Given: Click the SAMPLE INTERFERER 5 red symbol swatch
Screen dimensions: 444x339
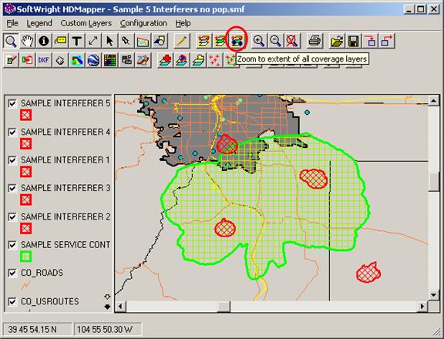Looking at the screenshot, I should pos(25,115).
